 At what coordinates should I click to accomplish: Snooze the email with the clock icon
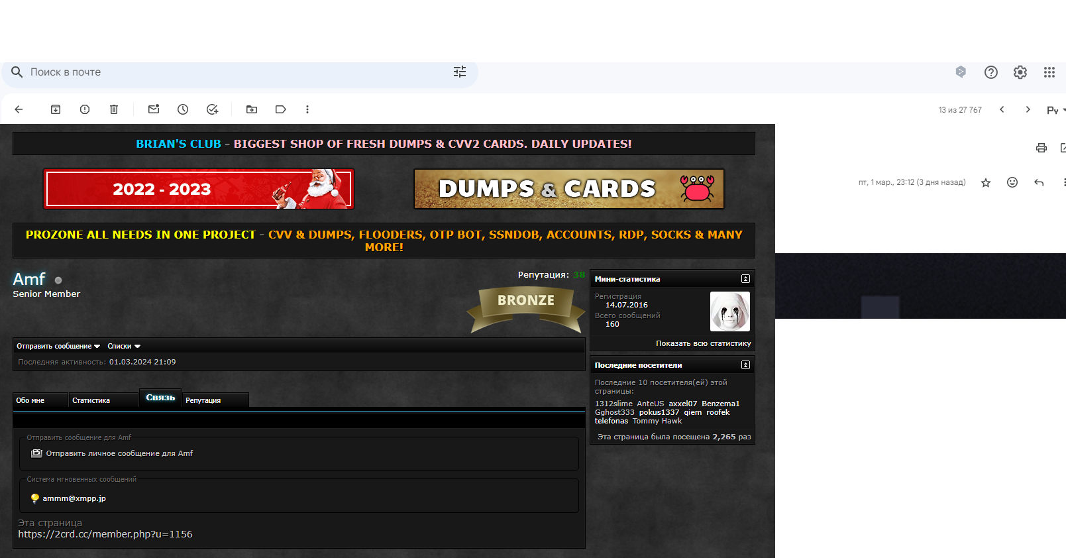[x=183, y=109]
